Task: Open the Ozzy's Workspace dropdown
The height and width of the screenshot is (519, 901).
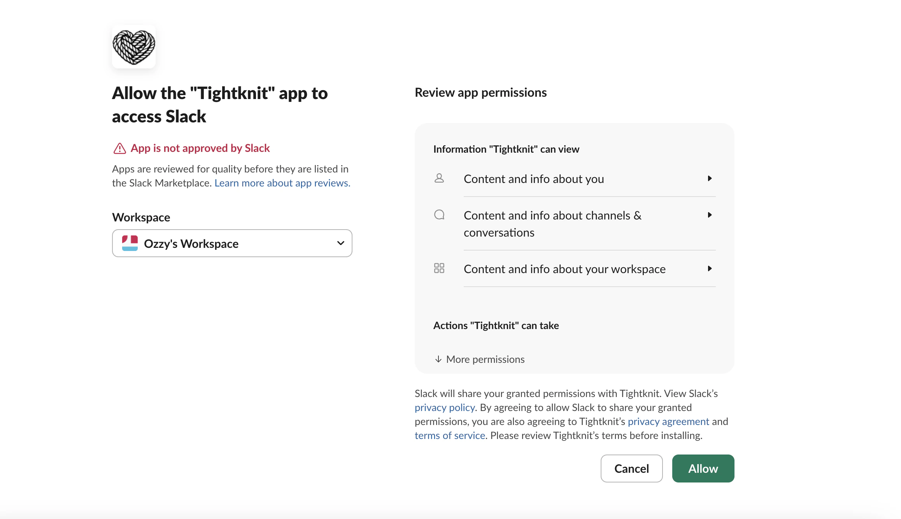Action: pos(232,243)
